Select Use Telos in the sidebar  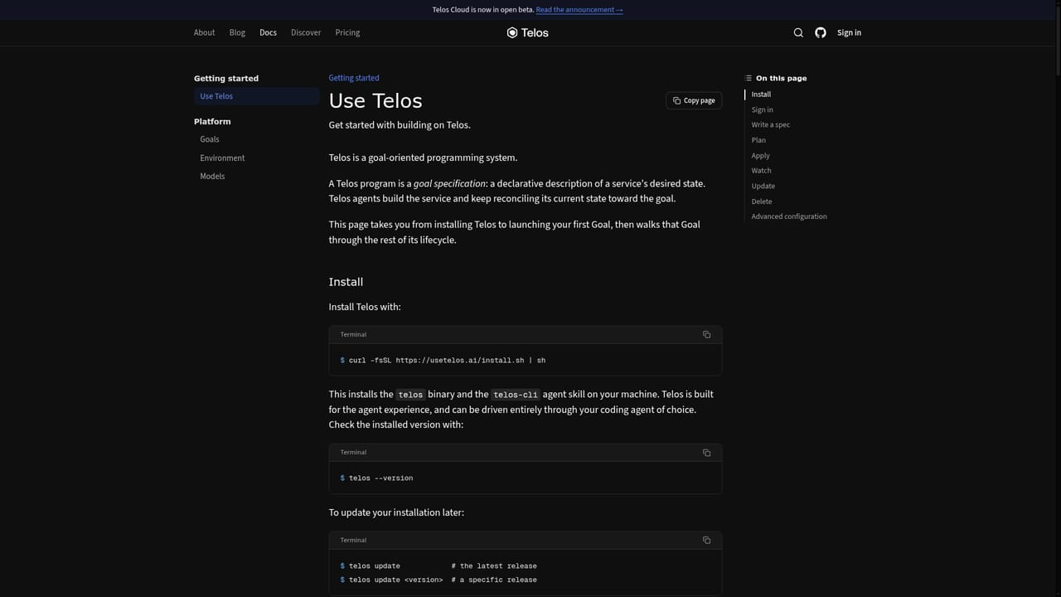256,96
